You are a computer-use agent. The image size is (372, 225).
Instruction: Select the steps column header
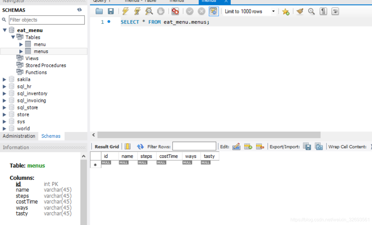147,156
